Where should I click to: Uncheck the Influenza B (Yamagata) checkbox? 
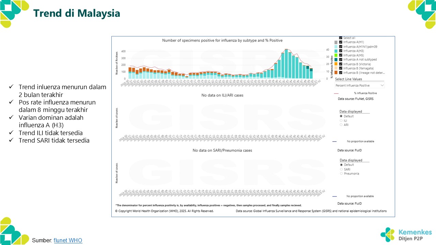[341, 68]
